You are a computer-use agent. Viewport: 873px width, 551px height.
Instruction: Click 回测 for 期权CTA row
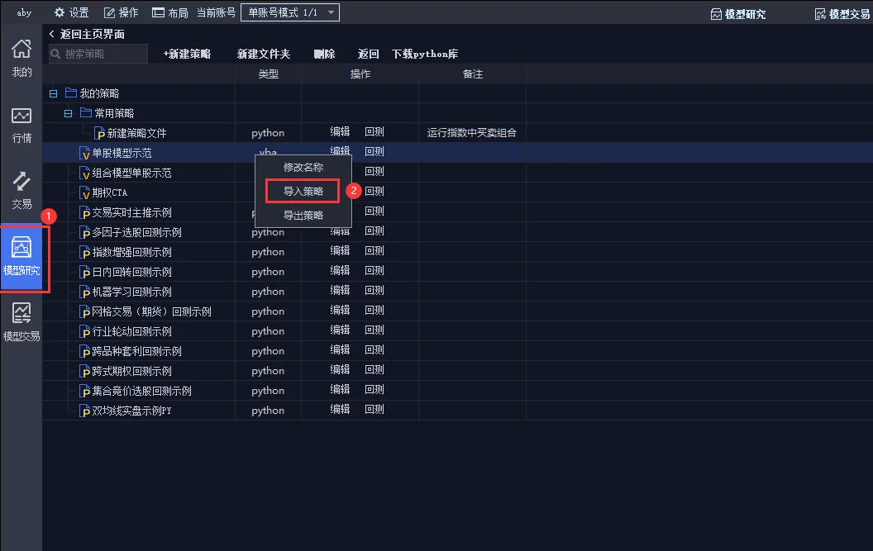[374, 192]
